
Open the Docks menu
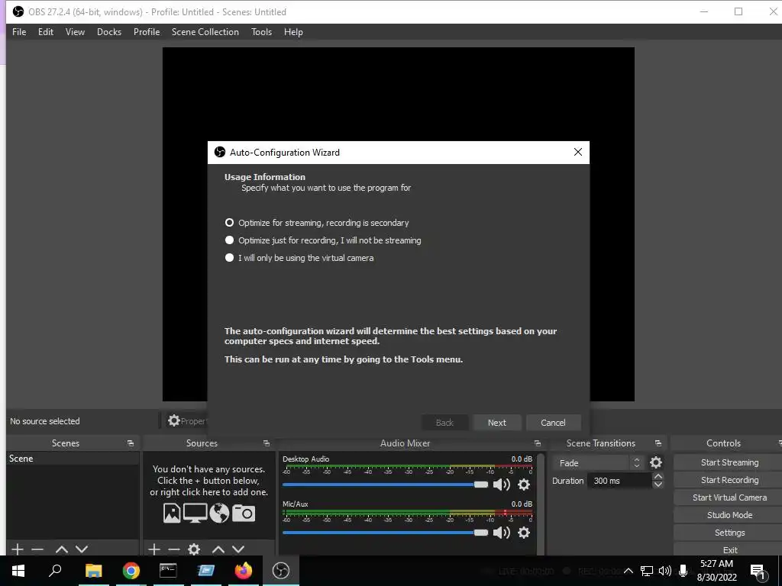click(109, 32)
